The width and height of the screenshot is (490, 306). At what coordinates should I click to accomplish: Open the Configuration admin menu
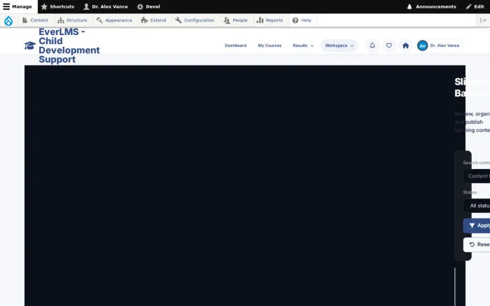pos(195,20)
